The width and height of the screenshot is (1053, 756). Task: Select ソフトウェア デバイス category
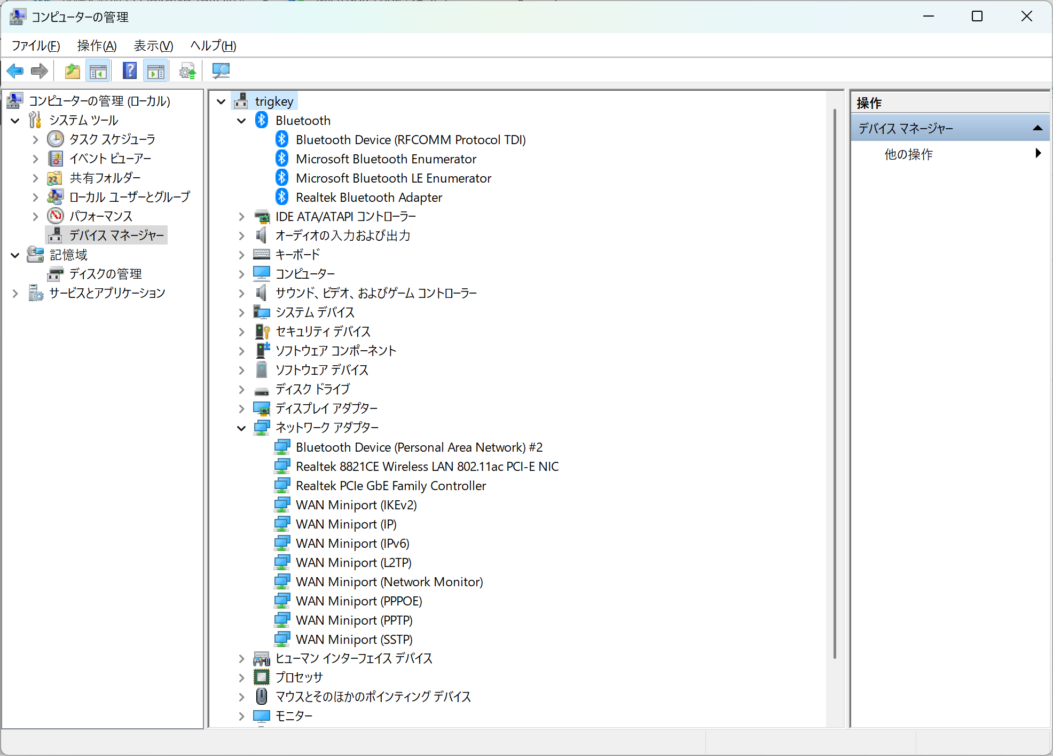click(x=321, y=370)
